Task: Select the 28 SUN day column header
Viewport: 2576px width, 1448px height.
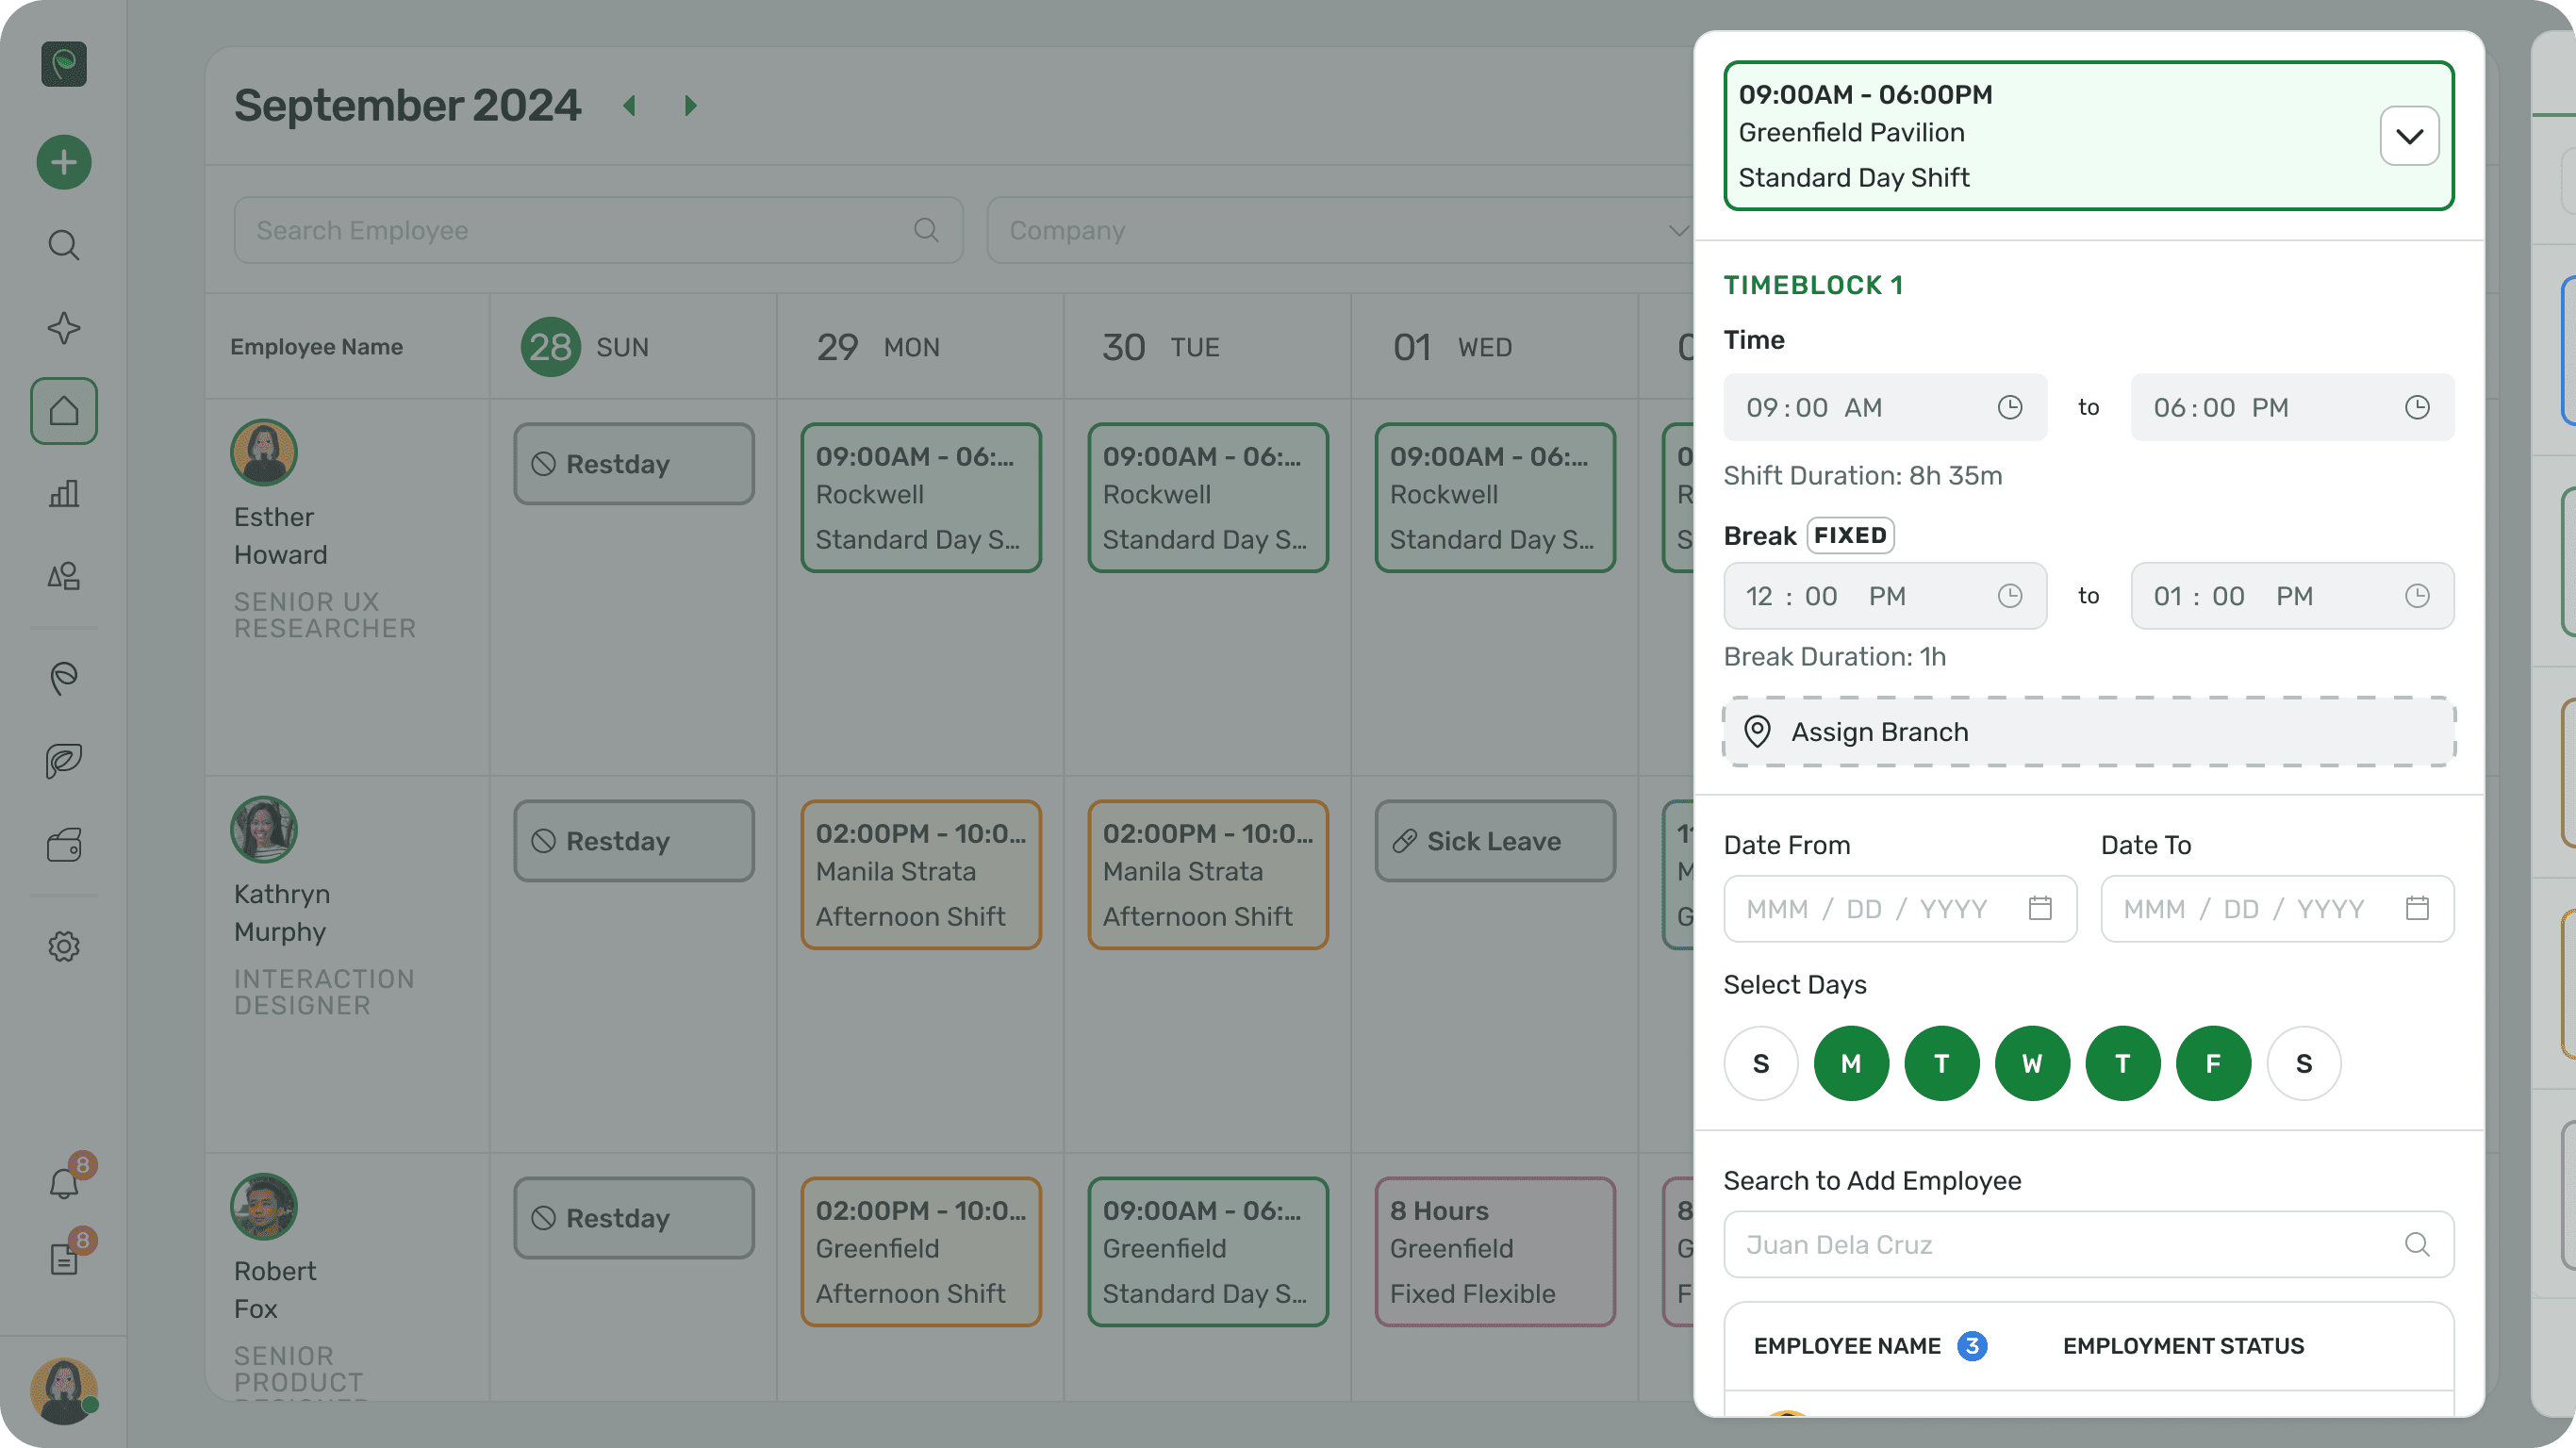Action: tap(586, 347)
